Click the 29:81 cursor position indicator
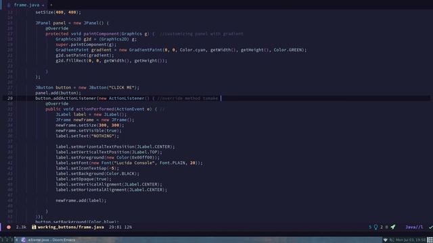 click(115, 227)
